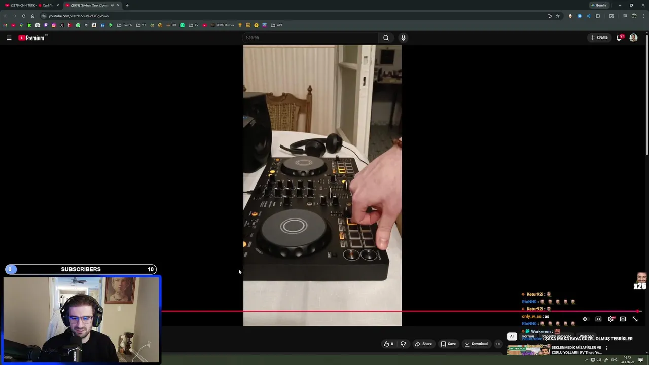This screenshot has height=365, width=649.
Task: Click the page vertical scrollbar
Action: [646, 94]
